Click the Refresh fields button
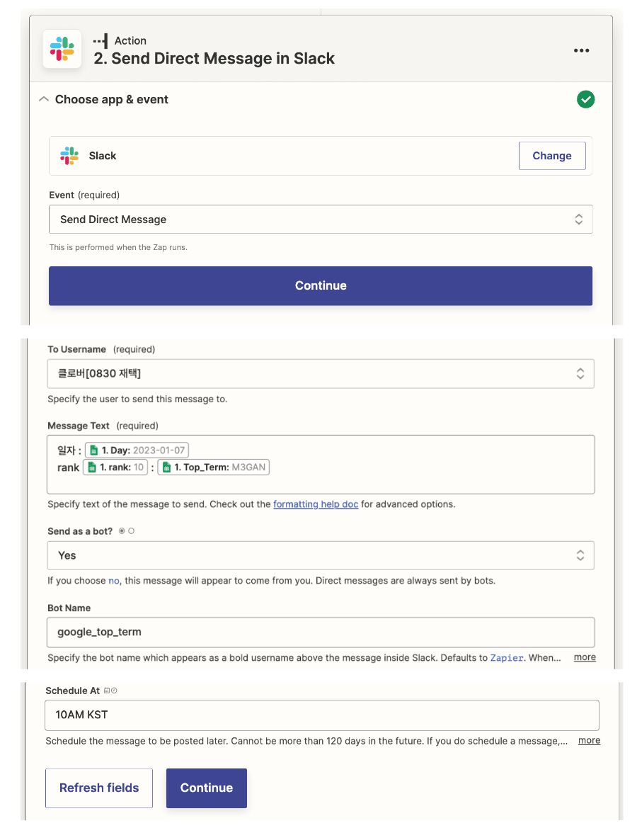Screen dimensions: 637x840 click(x=99, y=788)
